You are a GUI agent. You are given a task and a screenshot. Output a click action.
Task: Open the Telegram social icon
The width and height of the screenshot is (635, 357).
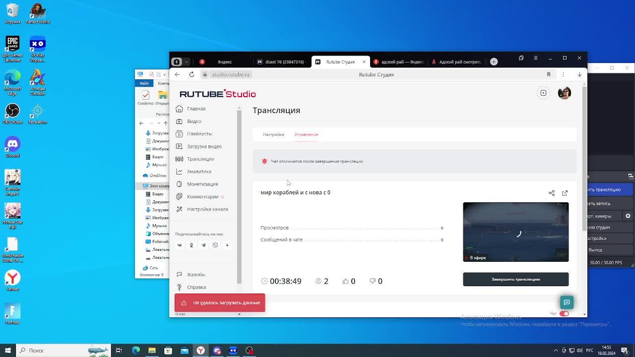tap(203, 245)
